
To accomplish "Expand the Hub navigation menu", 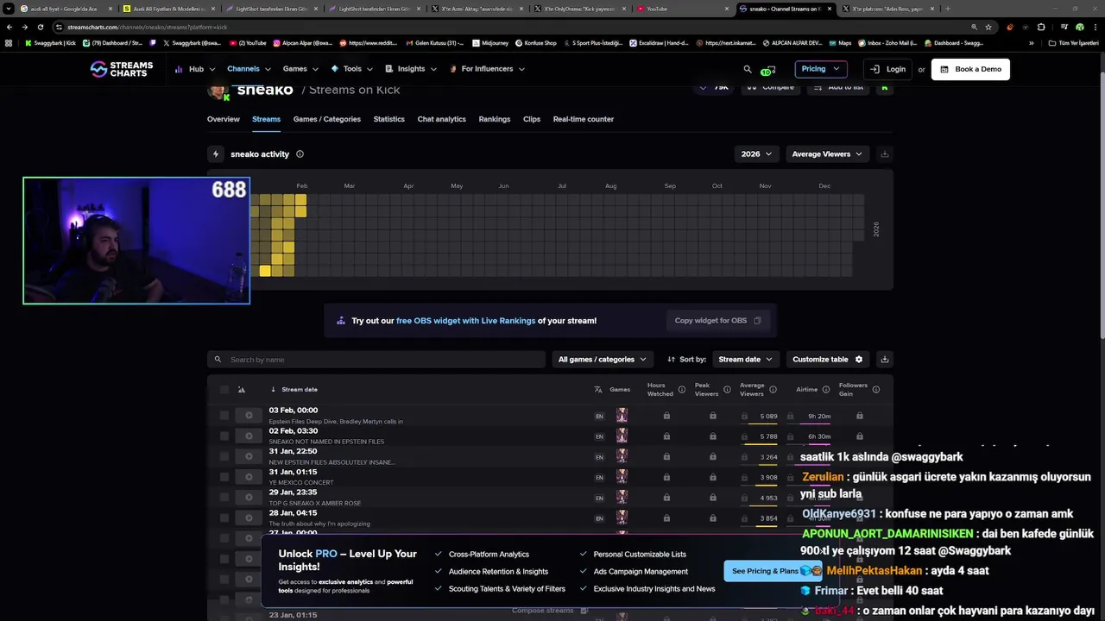I will click(194, 69).
